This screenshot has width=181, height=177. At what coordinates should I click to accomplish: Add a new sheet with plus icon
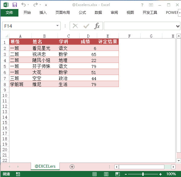[72, 166]
